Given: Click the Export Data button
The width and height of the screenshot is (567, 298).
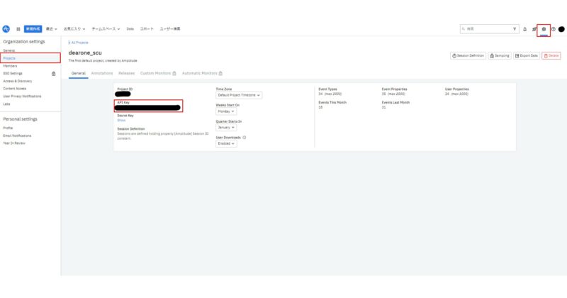Looking at the screenshot, I should (x=527, y=55).
